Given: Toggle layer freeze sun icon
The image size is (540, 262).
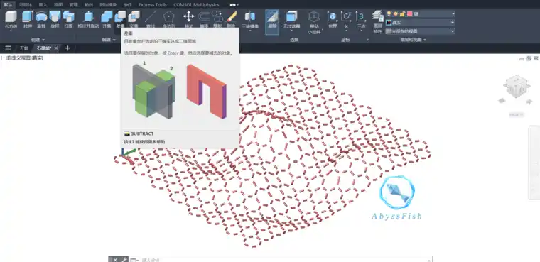Looking at the screenshot, I should click(x=396, y=13).
